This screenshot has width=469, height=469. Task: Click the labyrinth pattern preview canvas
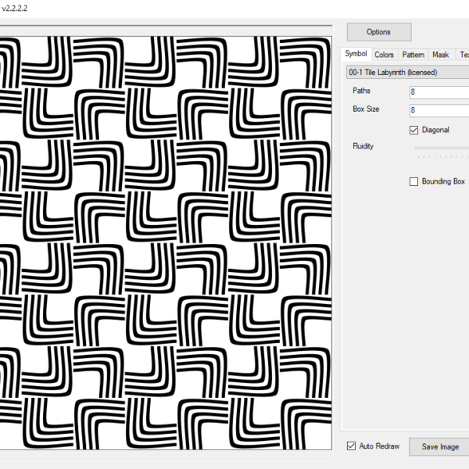click(x=166, y=243)
